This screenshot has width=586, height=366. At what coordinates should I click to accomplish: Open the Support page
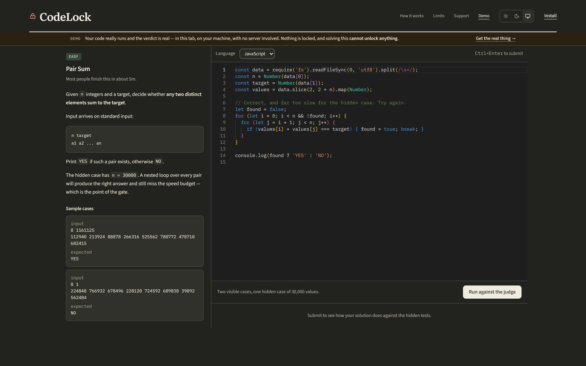pyautogui.click(x=461, y=16)
